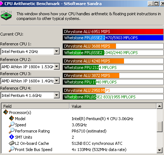Click the Dhrystone ALU 6951 MIPS bar

113,32
